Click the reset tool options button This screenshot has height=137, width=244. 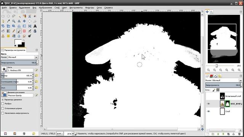[34, 134]
